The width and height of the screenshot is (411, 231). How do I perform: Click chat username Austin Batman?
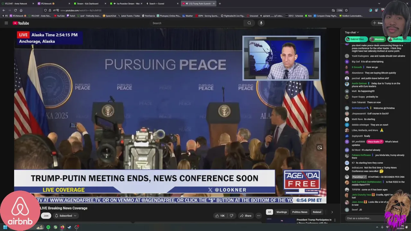tap(359, 83)
